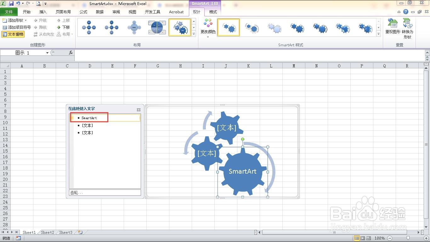Select the white outline SmartArt style
Image resolution: width=430 pixels, height=242 pixels.
252,27
